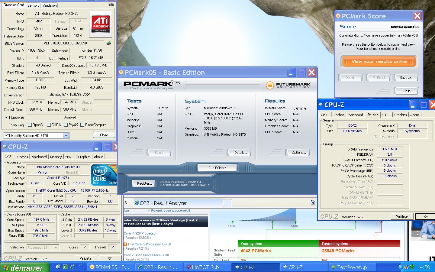The image size is (435, 272).
Task: Enable the OpenCL checkbox
Action: [x=30, y=125]
